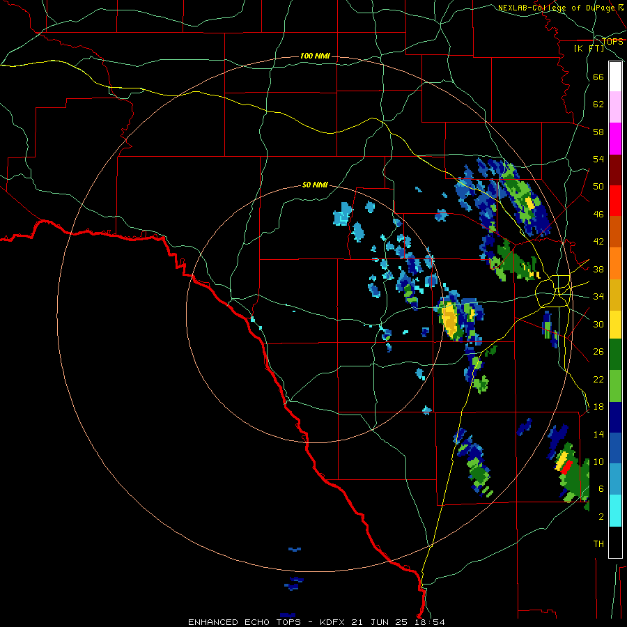Click the "54" legend value
The image size is (627, 627).
coord(598,159)
